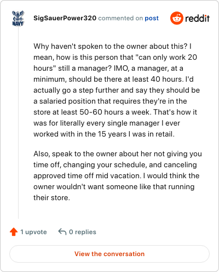Open the blue 'post' link
The width and height of the screenshot is (219, 272).
click(152, 18)
